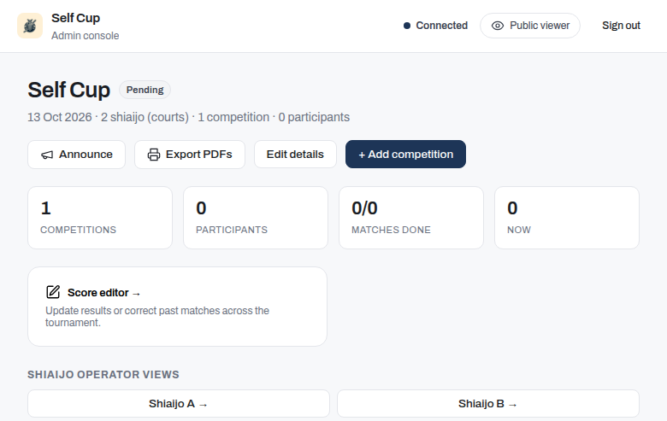Click the printer icon in Export PDFs
The image size is (667, 421).
click(x=154, y=155)
